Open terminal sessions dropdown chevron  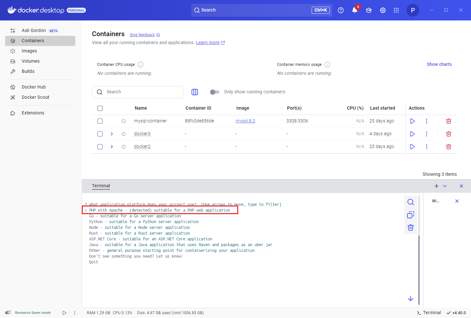click(x=445, y=186)
